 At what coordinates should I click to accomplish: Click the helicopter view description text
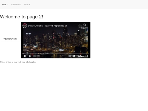coord(18,62)
